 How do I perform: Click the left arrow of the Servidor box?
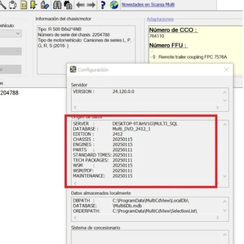[75, 108]
